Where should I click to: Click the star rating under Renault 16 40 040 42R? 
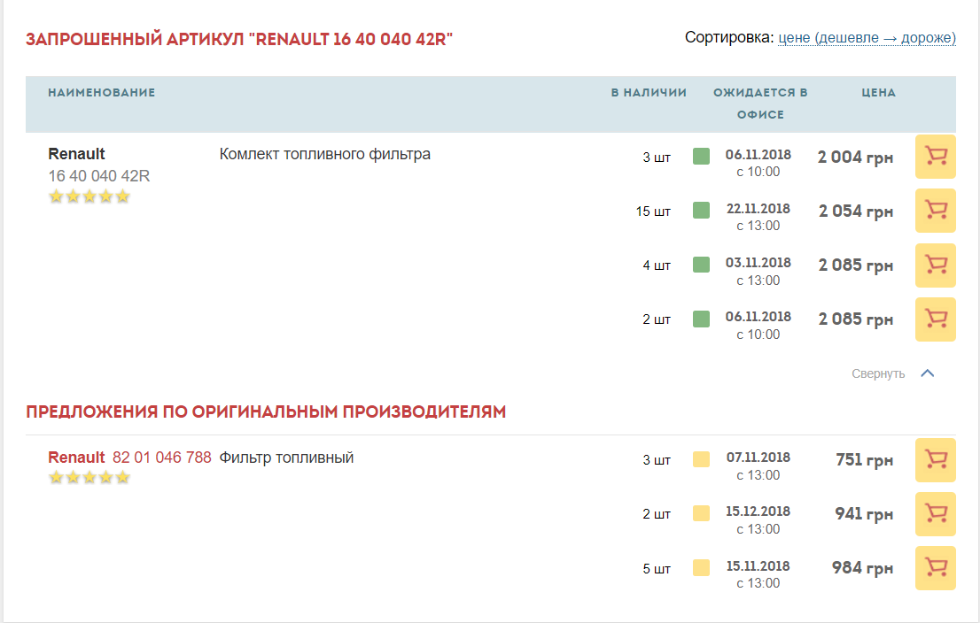click(89, 196)
